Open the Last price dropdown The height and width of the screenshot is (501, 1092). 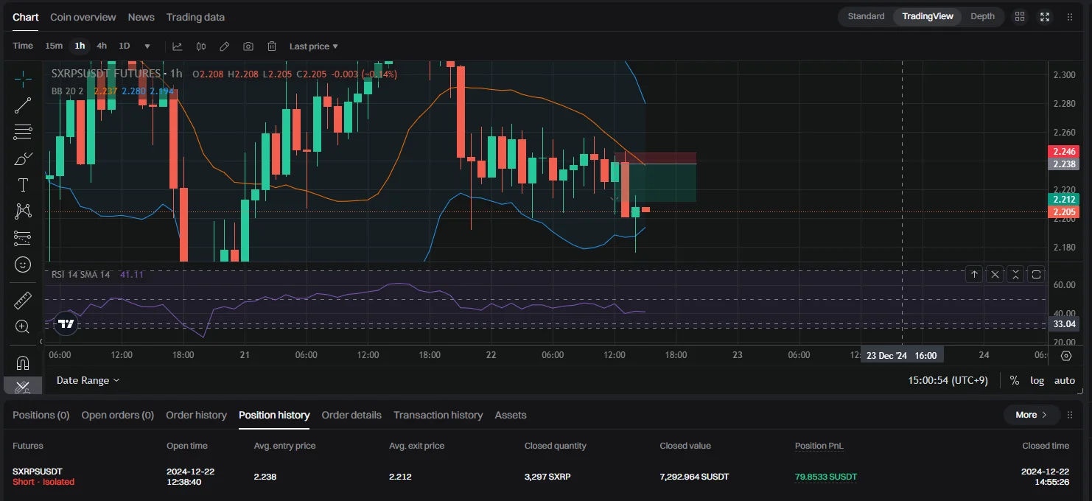(x=313, y=46)
